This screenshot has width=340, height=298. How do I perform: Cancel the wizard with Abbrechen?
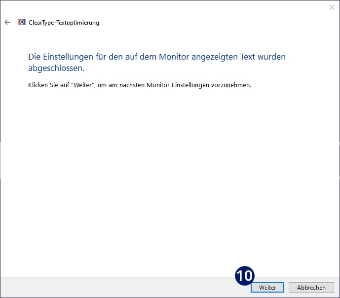(311, 287)
